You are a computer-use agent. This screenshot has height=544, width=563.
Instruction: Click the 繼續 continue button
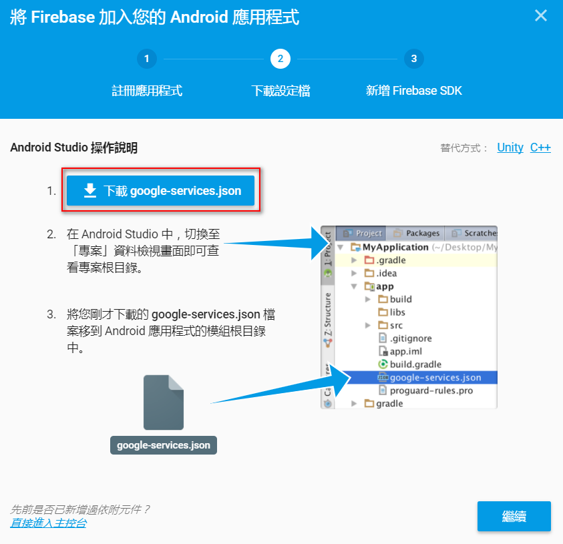514,516
